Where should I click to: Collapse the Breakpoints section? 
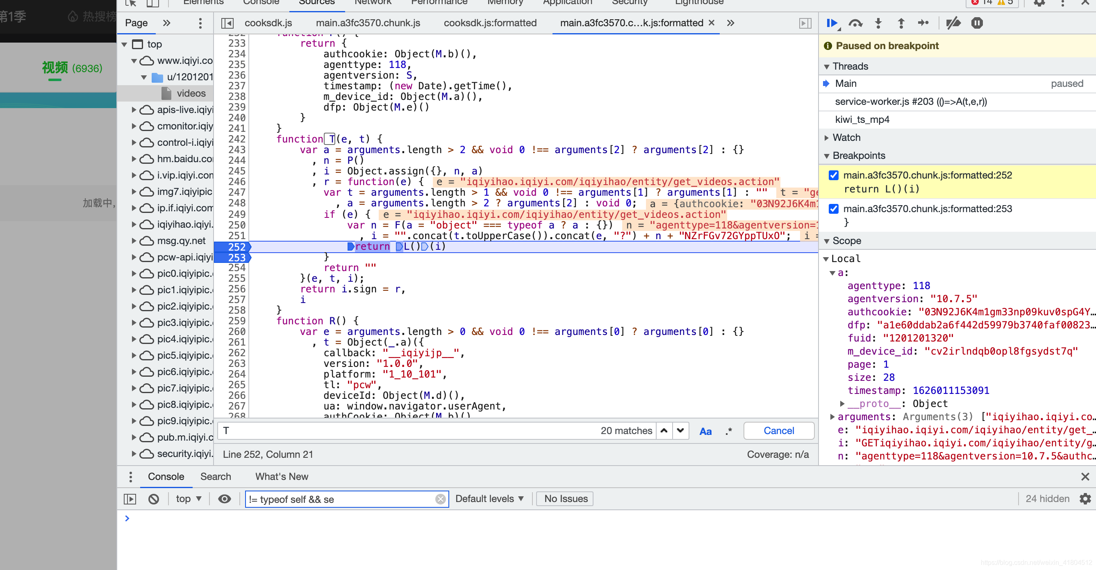[x=827, y=156]
